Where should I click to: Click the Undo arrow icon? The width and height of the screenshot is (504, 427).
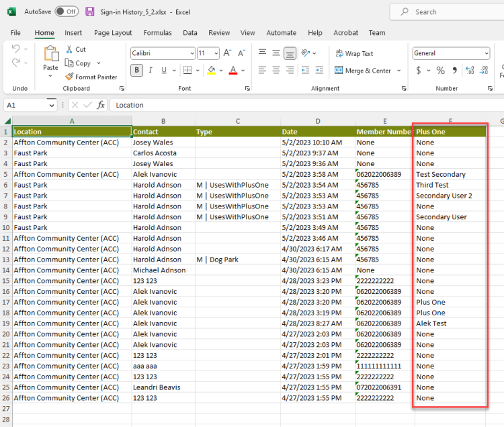15,49
